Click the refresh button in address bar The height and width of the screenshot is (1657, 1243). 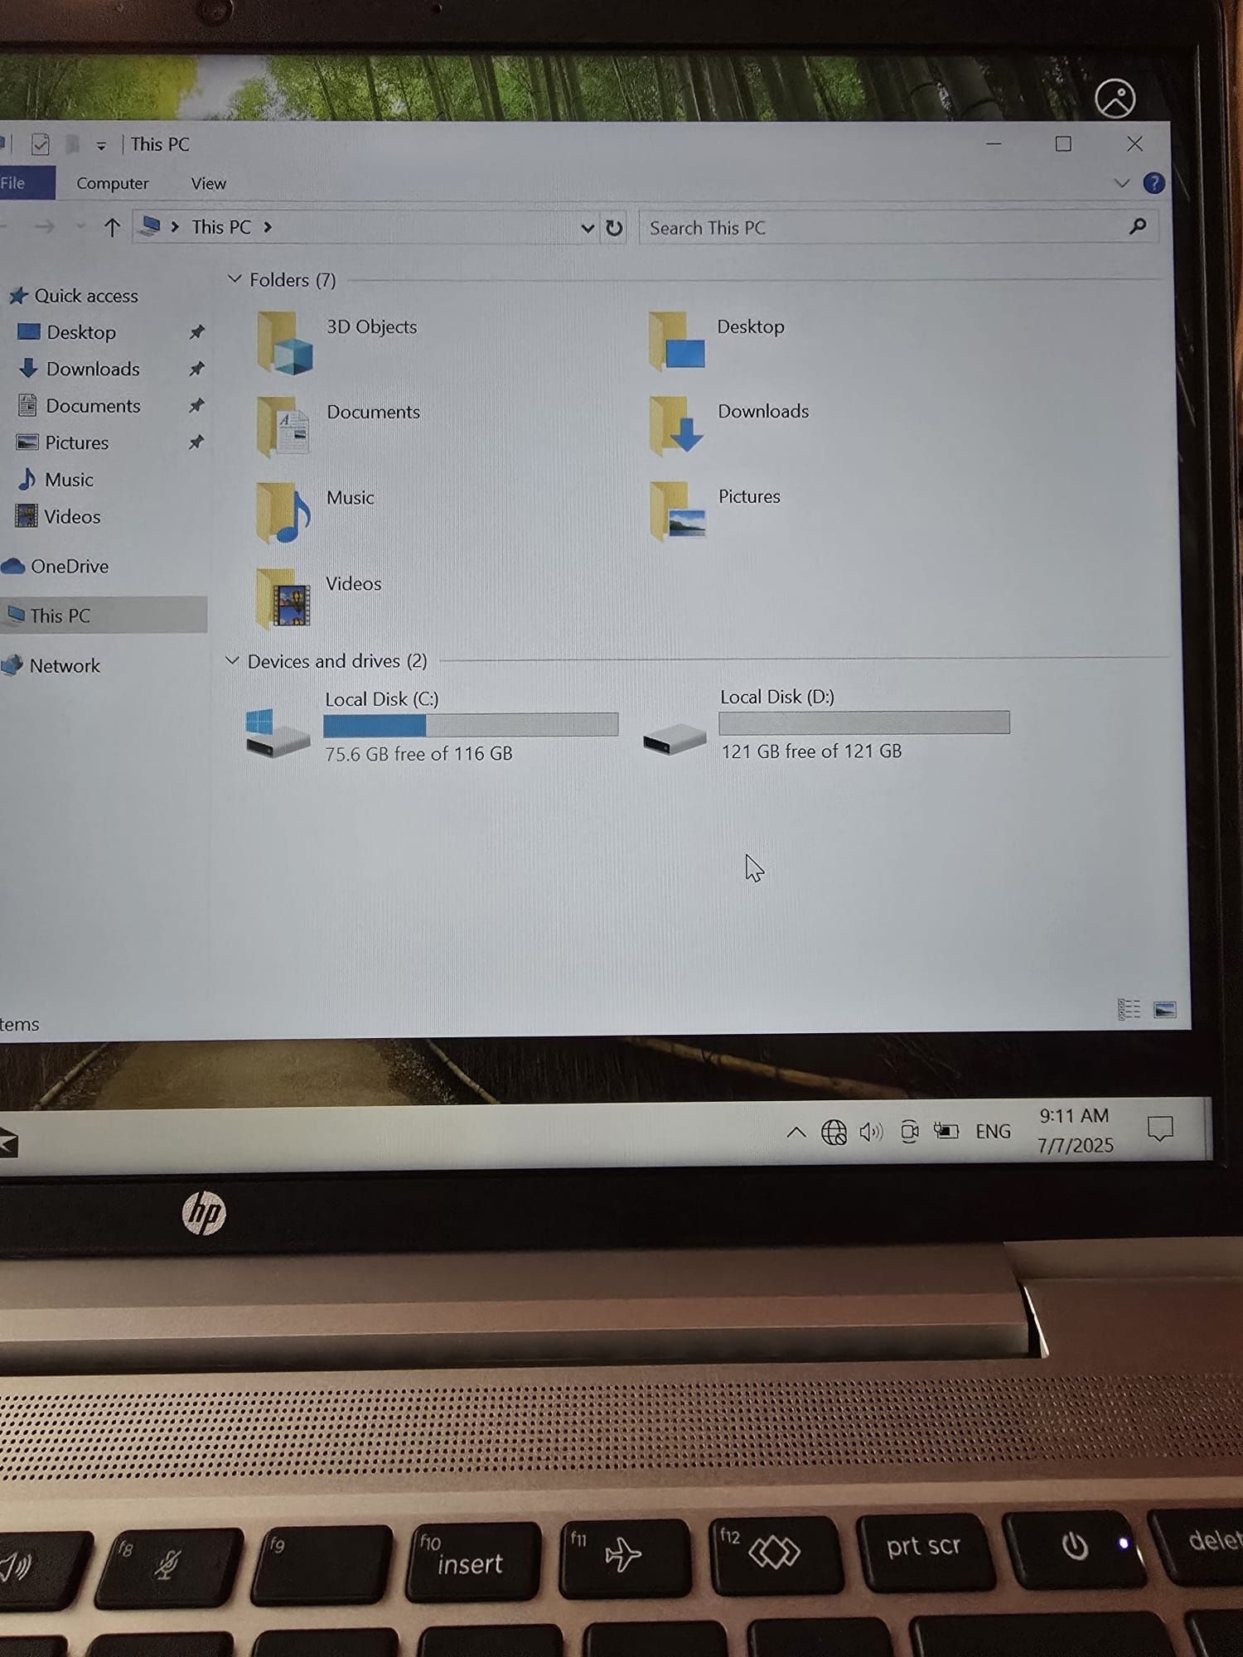pyautogui.click(x=614, y=228)
